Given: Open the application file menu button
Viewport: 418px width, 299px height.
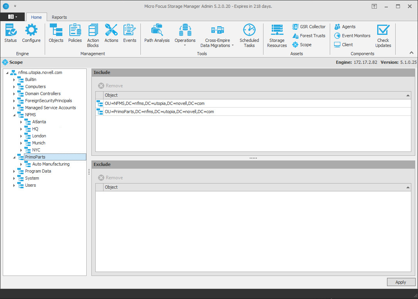Looking at the screenshot, I should tap(13, 17).
